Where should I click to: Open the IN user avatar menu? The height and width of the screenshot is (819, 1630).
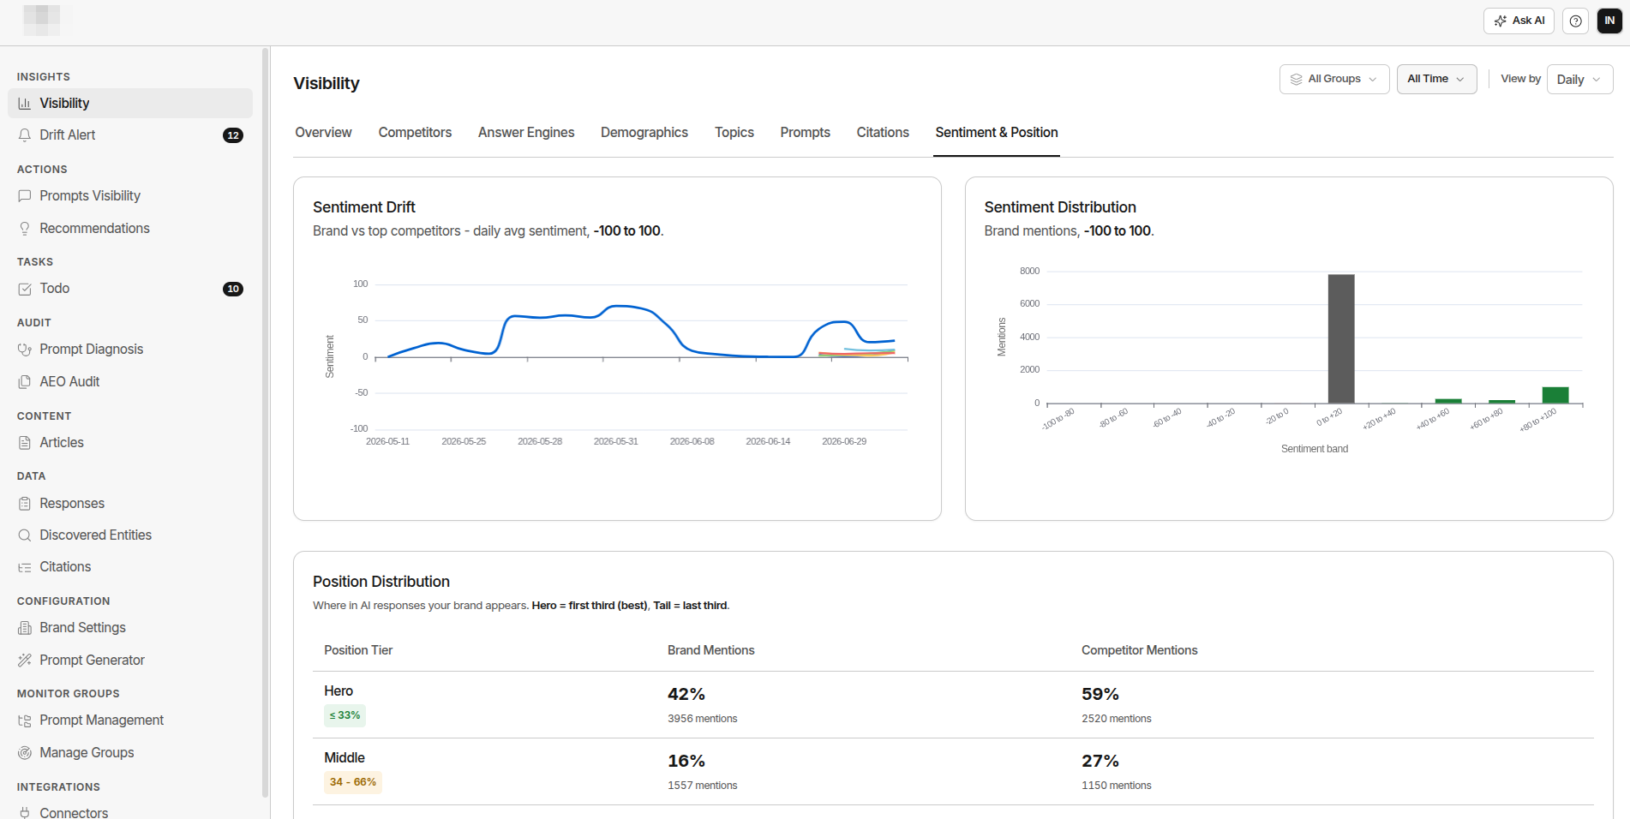point(1609,21)
